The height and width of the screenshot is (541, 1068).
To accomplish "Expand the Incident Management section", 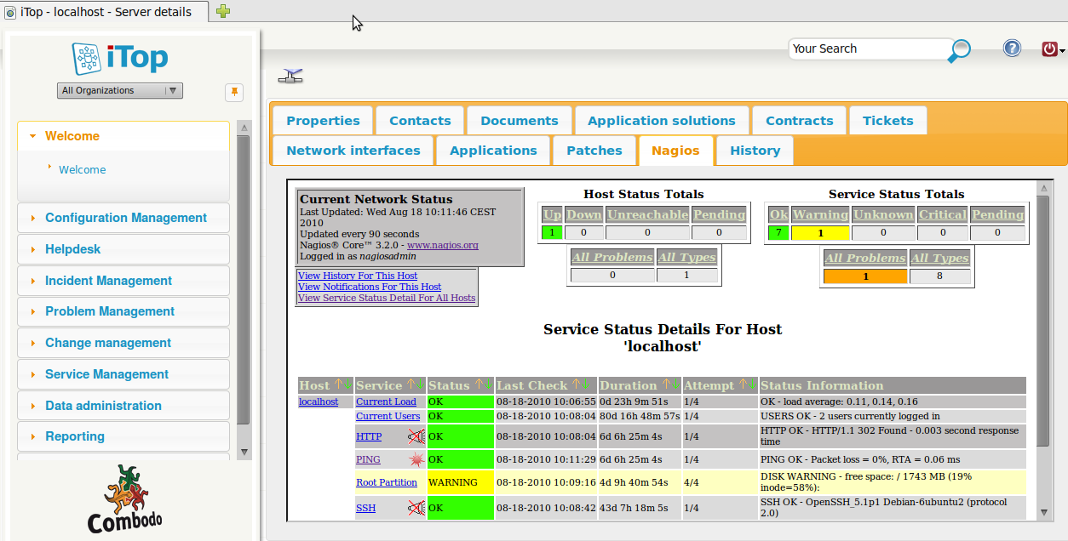I will pyautogui.click(x=108, y=281).
